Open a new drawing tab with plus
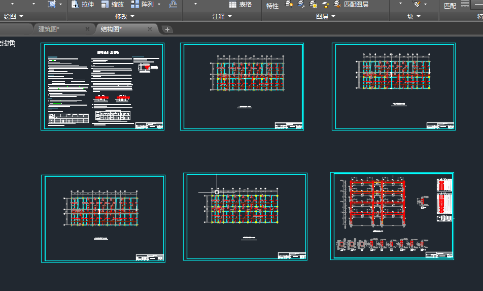483x291 pixels. 167,29
